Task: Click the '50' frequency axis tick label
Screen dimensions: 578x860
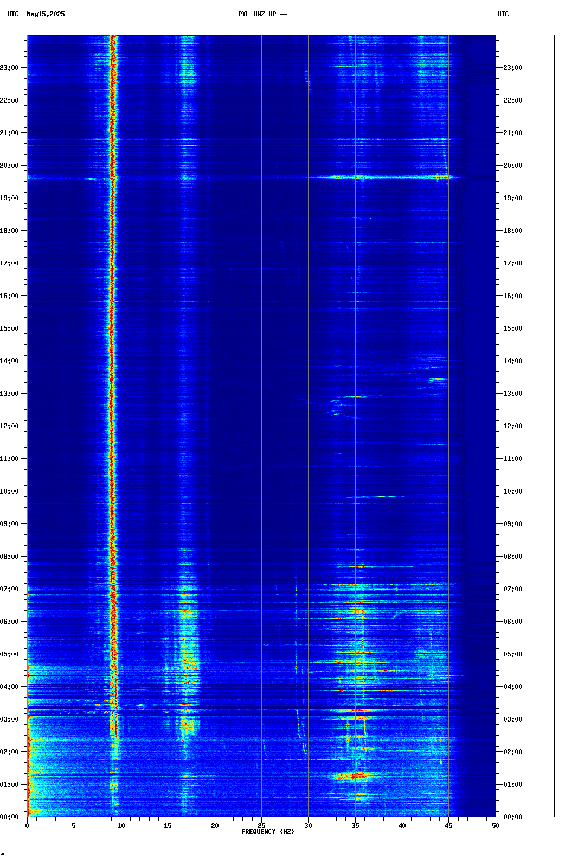Action: coord(496,826)
